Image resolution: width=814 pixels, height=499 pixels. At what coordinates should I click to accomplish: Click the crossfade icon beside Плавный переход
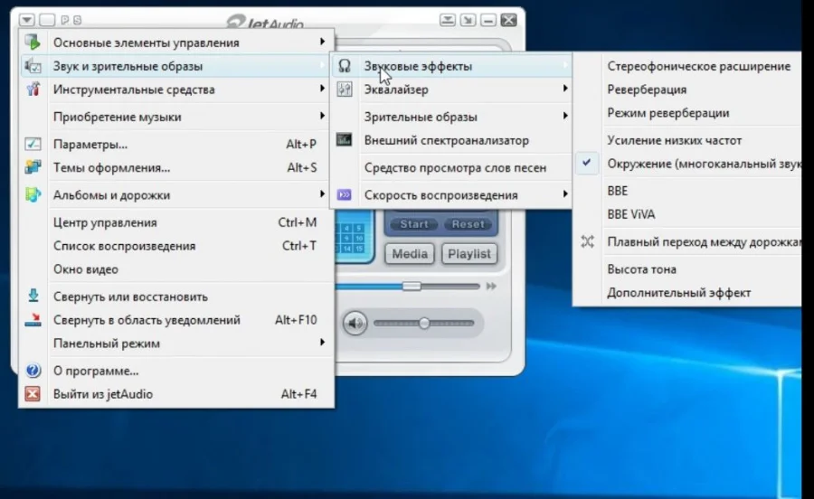pyautogui.click(x=587, y=241)
